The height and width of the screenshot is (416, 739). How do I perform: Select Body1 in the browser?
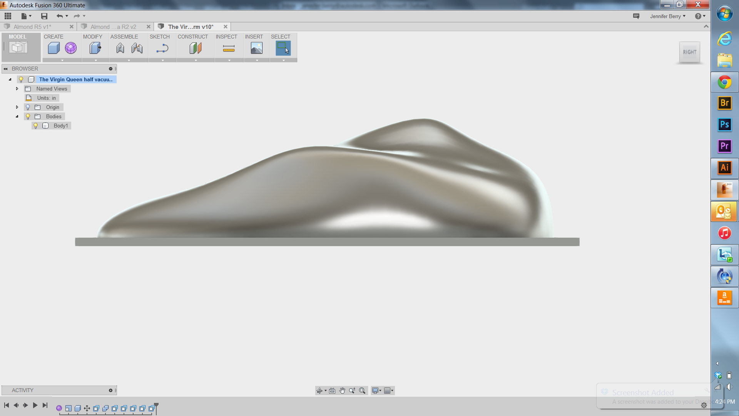61,126
